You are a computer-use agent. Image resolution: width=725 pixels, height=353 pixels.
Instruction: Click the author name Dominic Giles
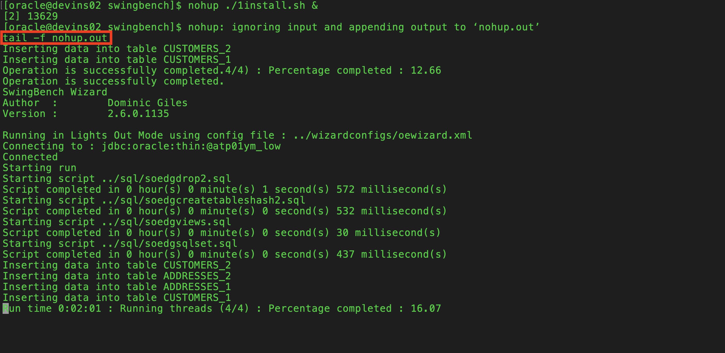point(147,103)
